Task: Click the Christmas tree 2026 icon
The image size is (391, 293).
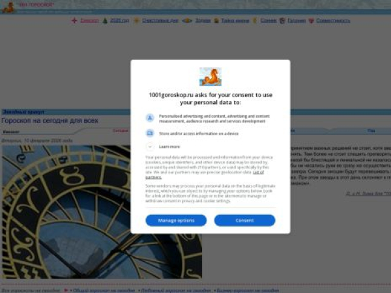Action: (x=105, y=21)
